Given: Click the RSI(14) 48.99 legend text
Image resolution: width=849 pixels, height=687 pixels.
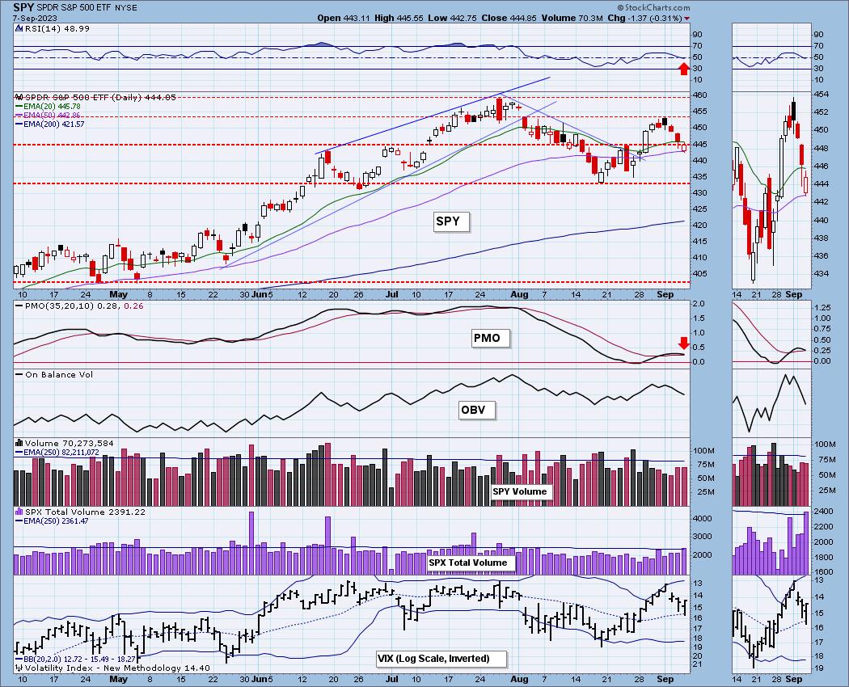Looking at the screenshot, I should [57, 29].
